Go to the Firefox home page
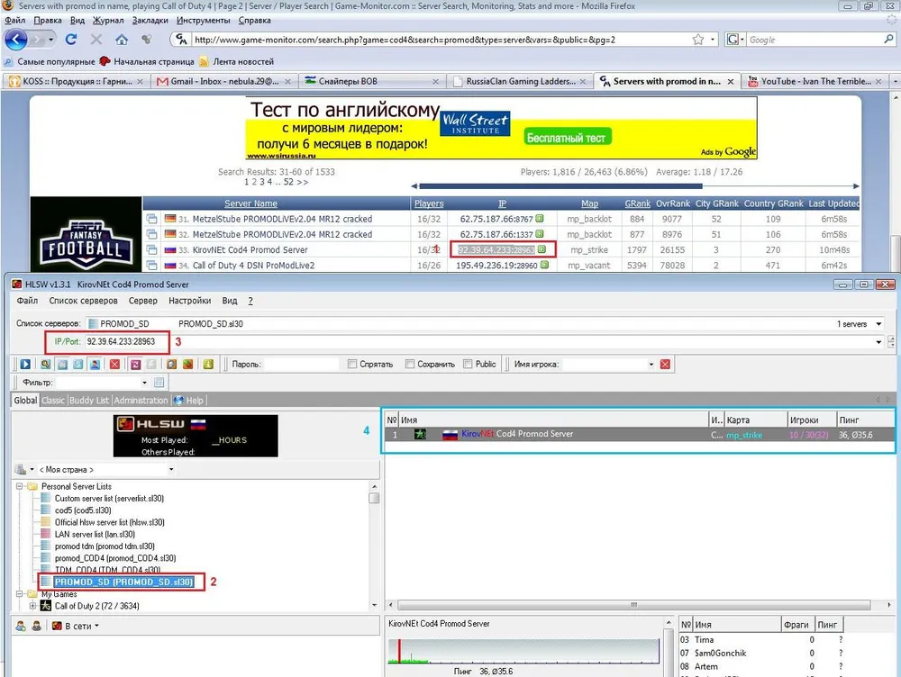The height and width of the screenshot is (677, 901). point(121,40)
